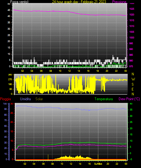Image resolution: width=141 pixels, height=168 pixels.
Task: Click the '360' value on wind direction axis
Action: [10, 75]
